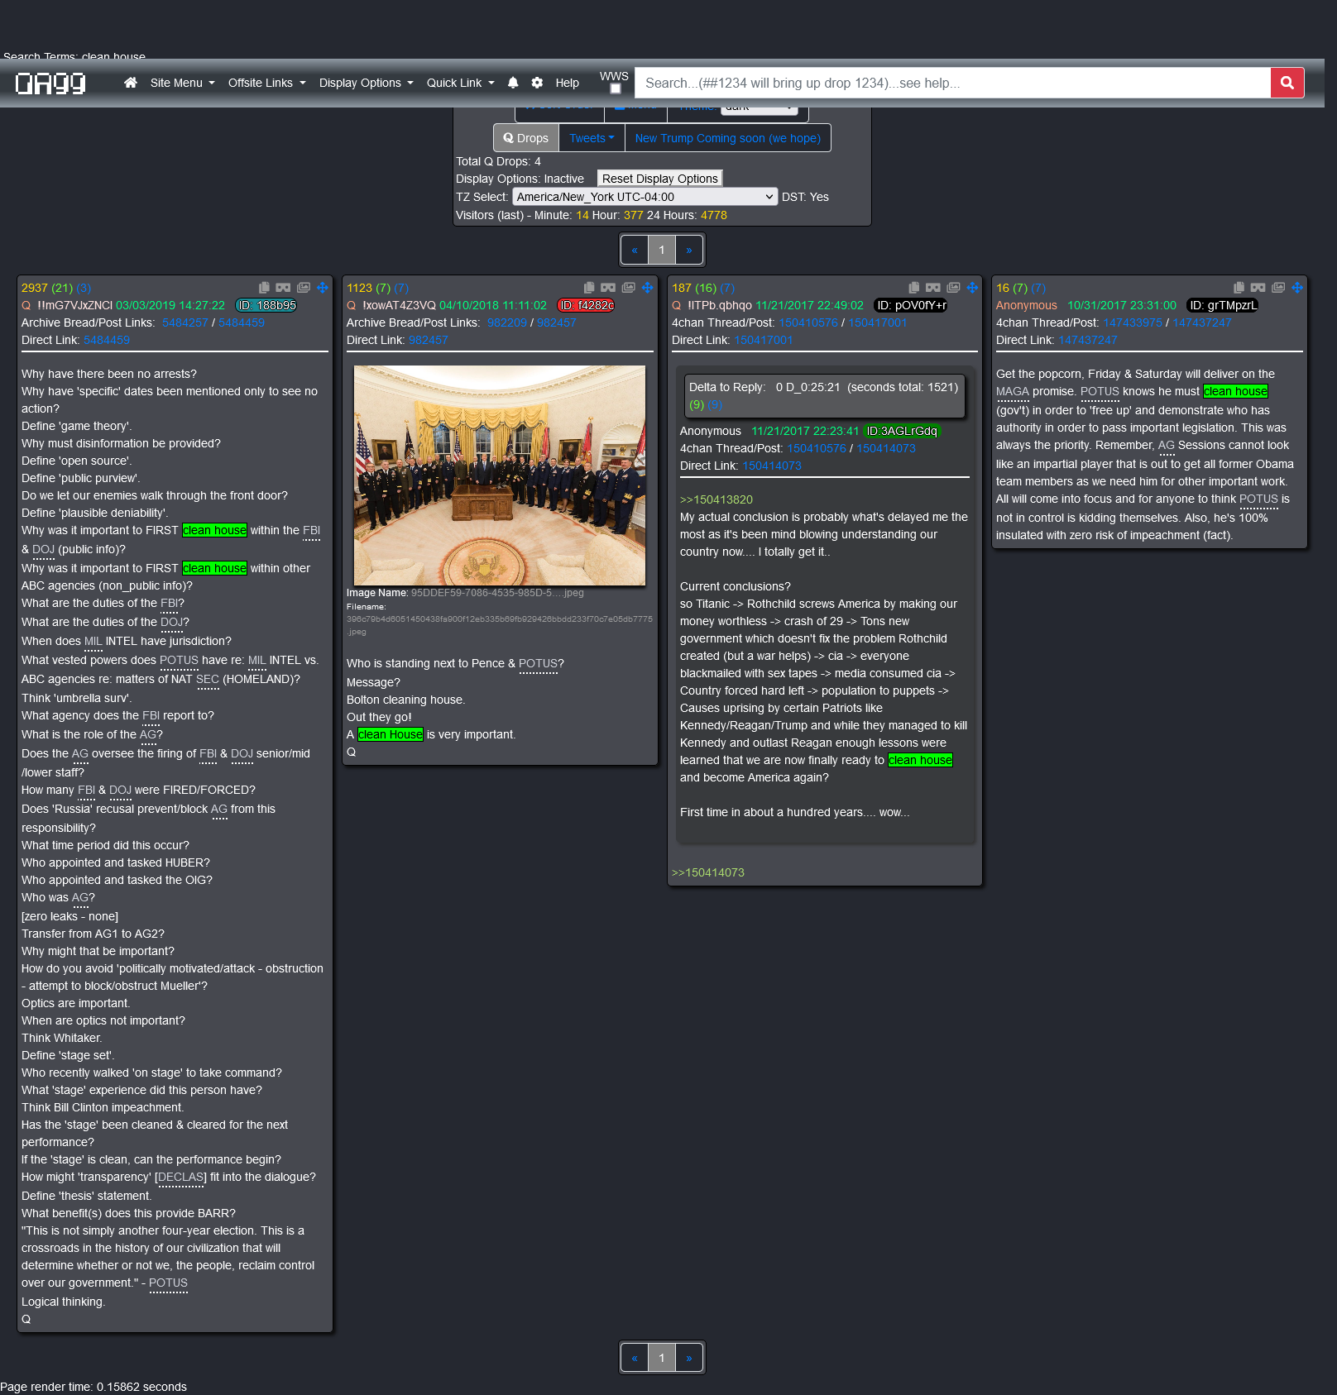Click the red ID: f4282c badge
This screenshot has height=1395, width=1337.
pos(587,305)
